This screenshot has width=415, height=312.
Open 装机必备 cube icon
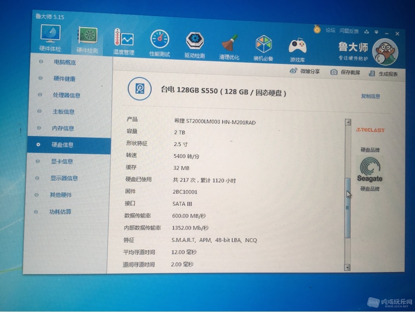263,48
